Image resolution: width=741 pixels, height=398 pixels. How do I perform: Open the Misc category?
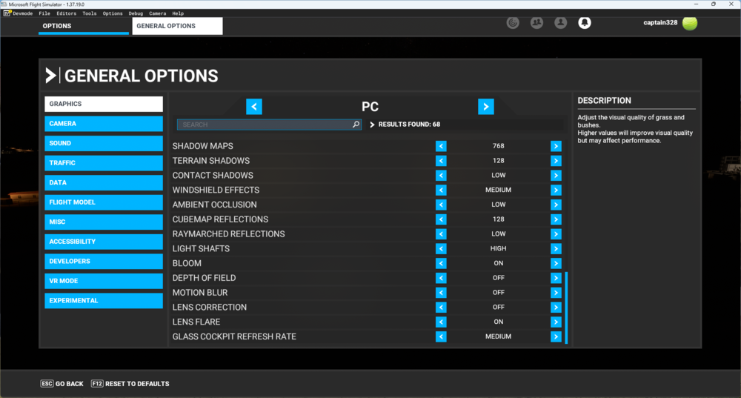pos(104,222)
